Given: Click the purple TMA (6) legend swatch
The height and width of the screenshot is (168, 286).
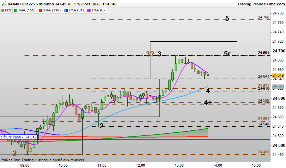Looking at the screenshot, I should click(x=89, y=10).
